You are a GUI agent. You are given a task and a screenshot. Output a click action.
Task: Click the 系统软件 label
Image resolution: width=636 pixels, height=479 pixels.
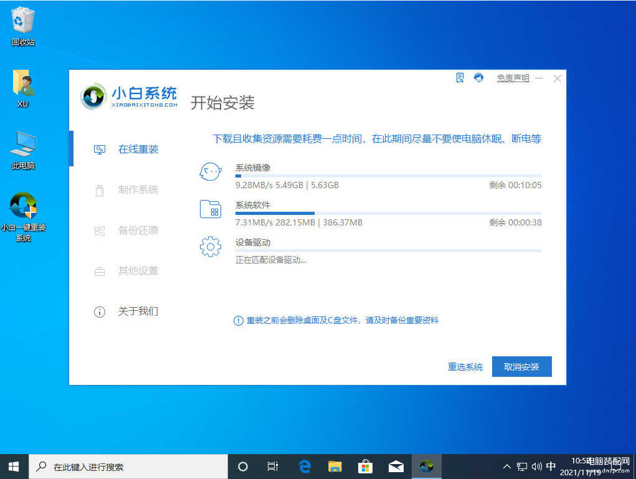(253, 205)
